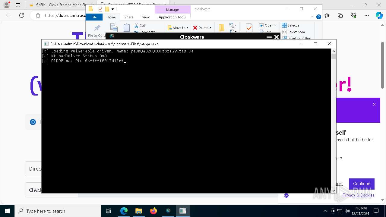Click Copy icon in Explorer ribbon
Image resolution: width=386 pixels, height=217 pixels.
point(114,28)
